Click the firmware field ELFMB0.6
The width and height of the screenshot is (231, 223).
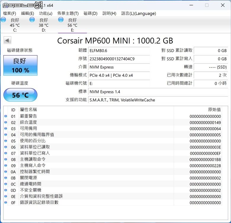(x=119, y=51)
